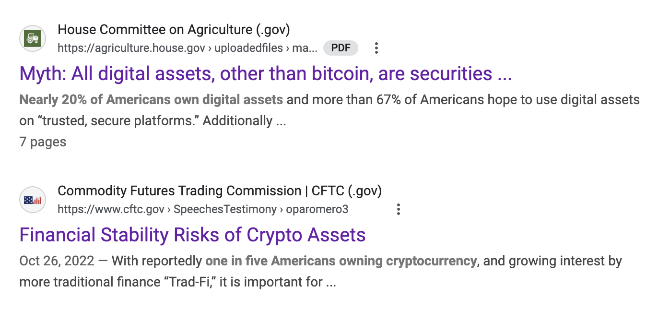Click the 'Commodity Futures Trading Commission | CFTC' site name
The height and width of the screenshot is (310, 658).
click(220, 191)
